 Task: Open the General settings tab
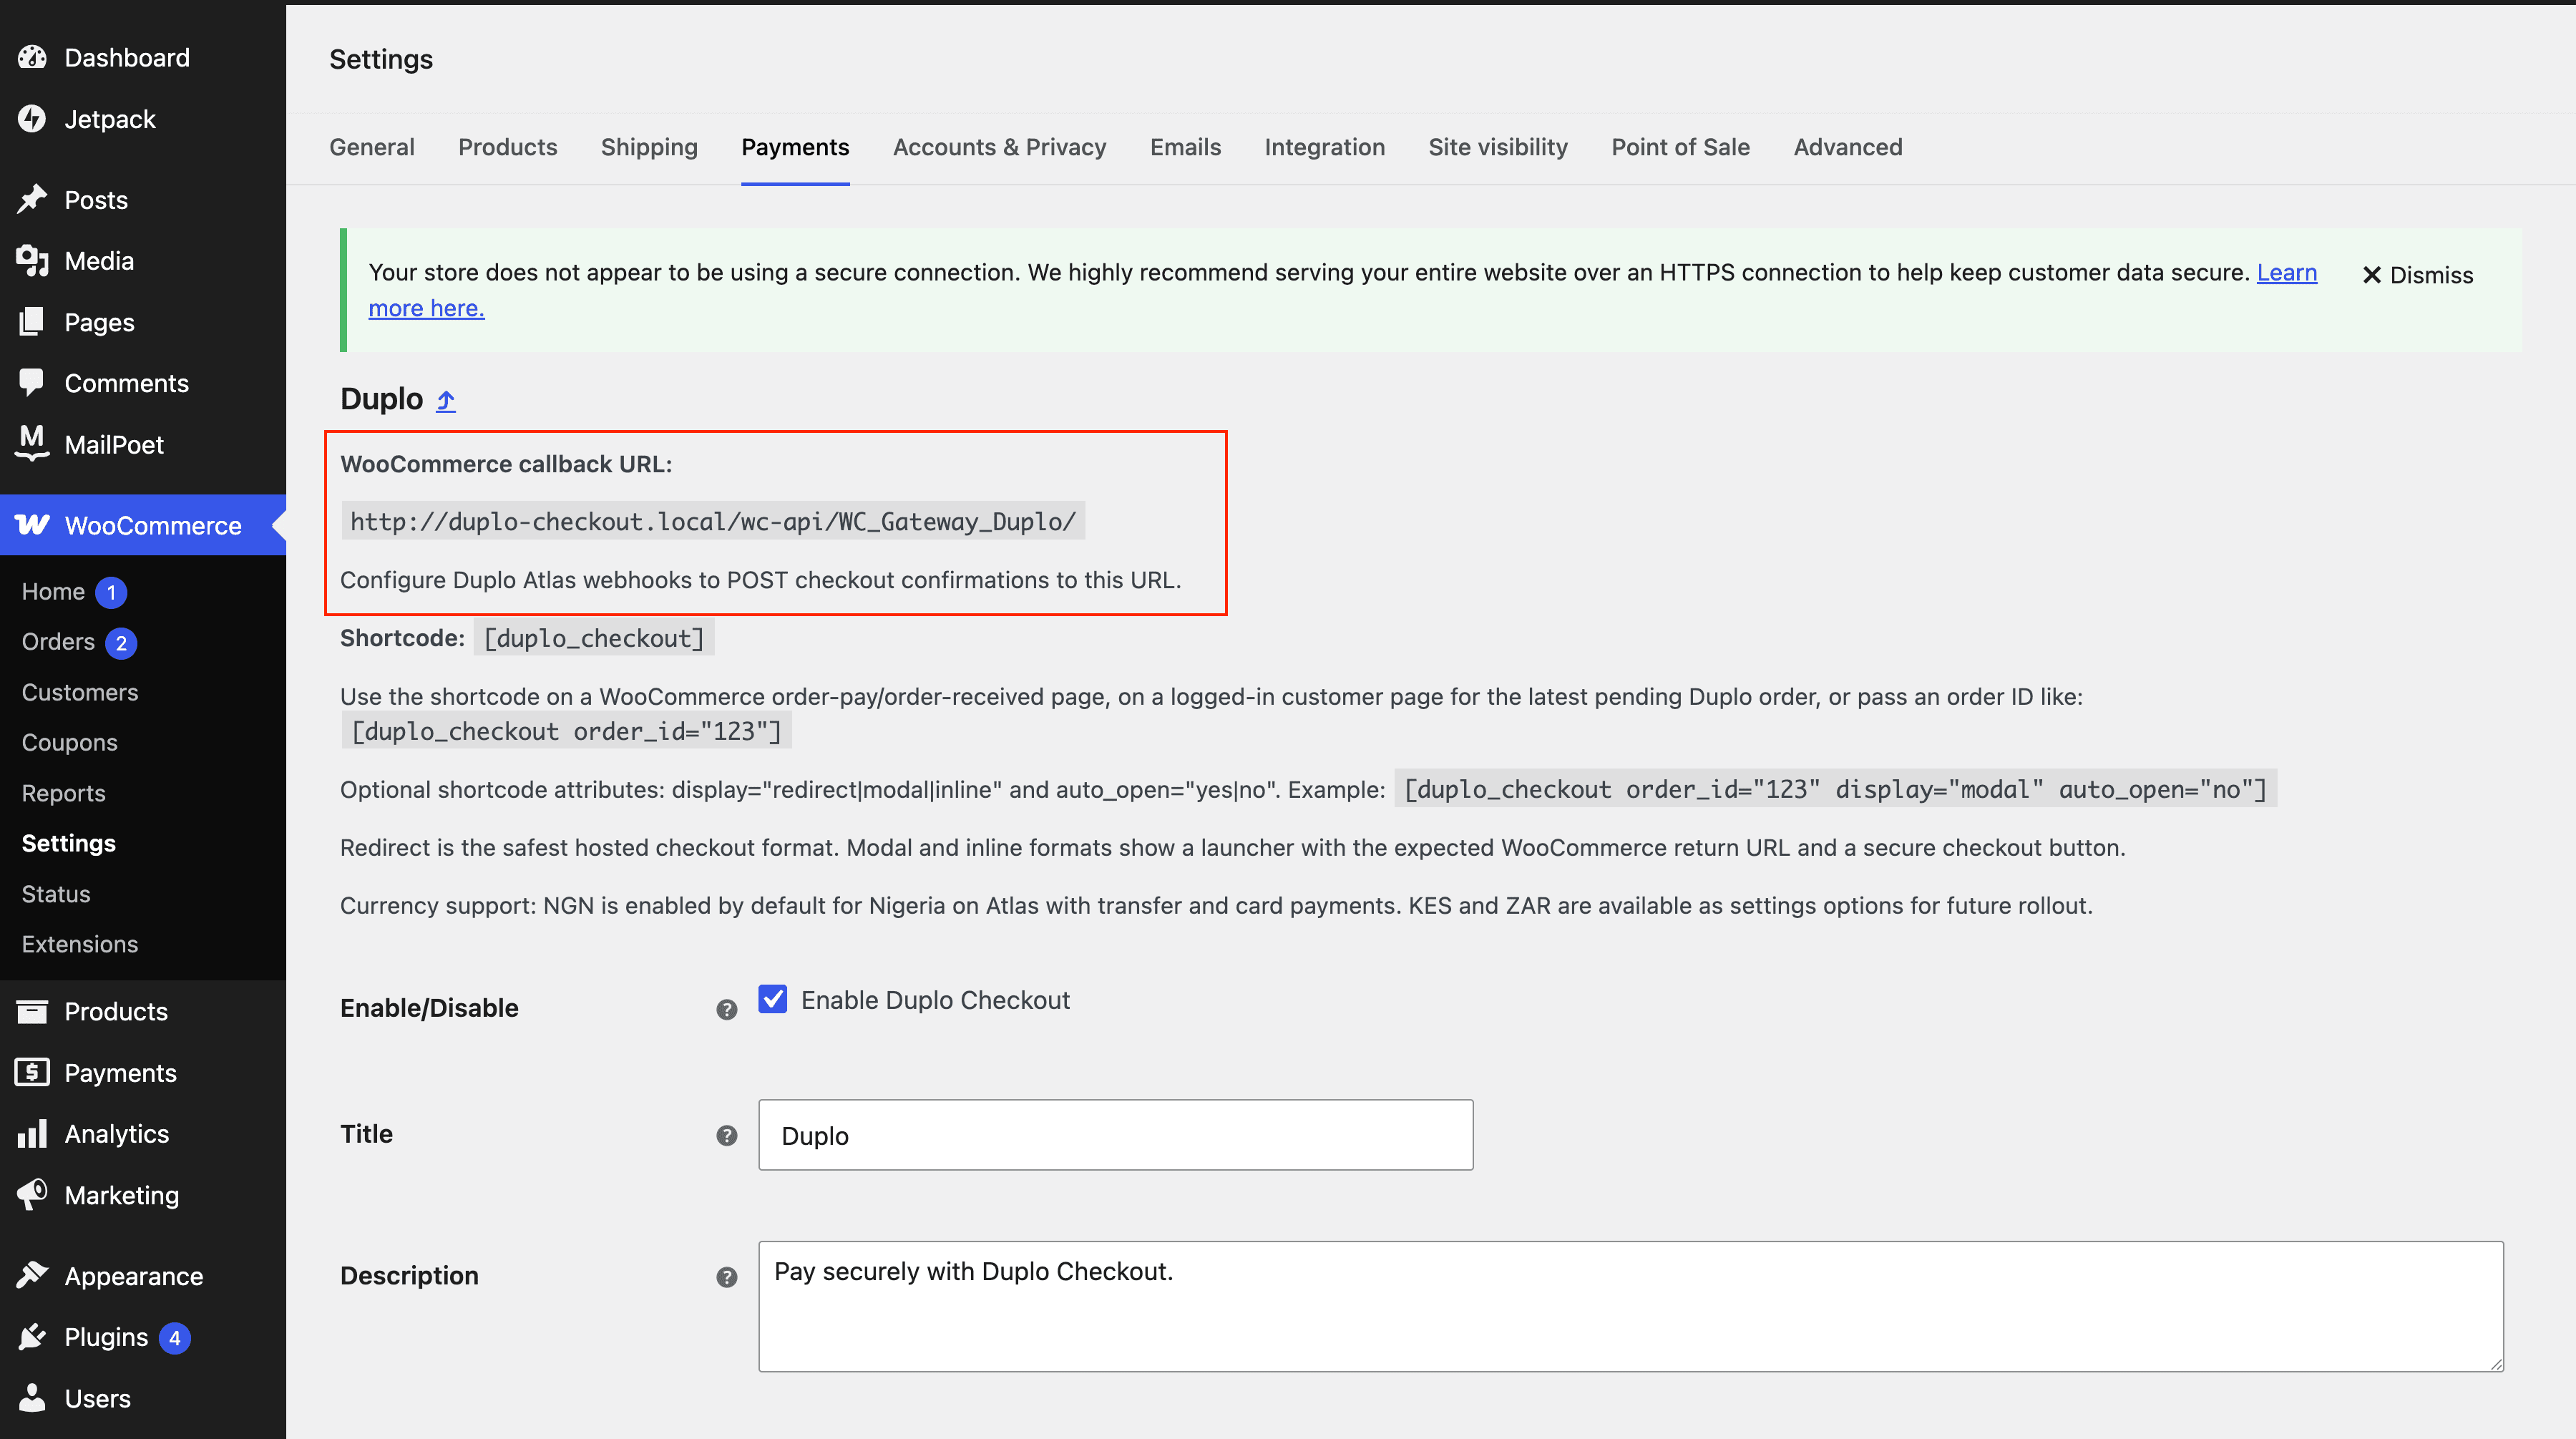(372, 147)
